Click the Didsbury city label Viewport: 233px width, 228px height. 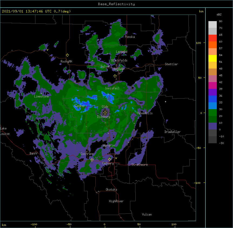[x=104, y=117]
